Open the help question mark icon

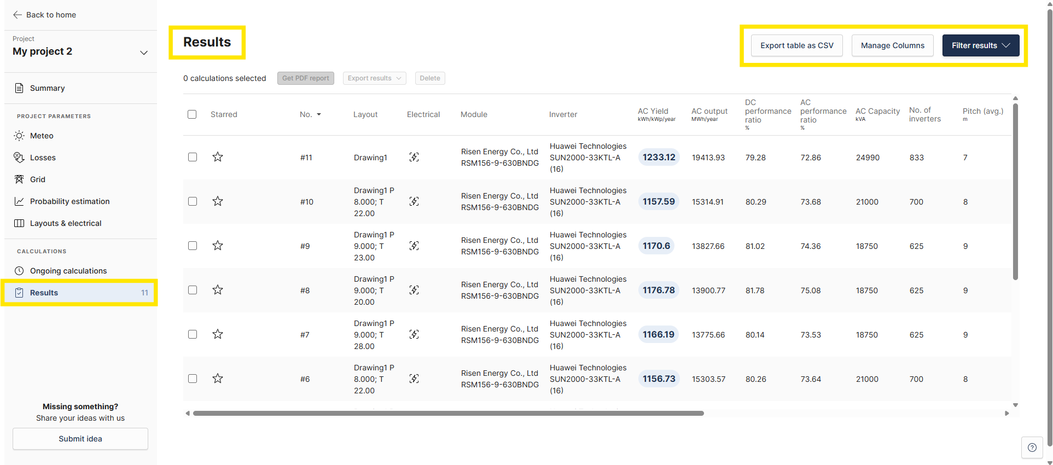[1032, 447]
